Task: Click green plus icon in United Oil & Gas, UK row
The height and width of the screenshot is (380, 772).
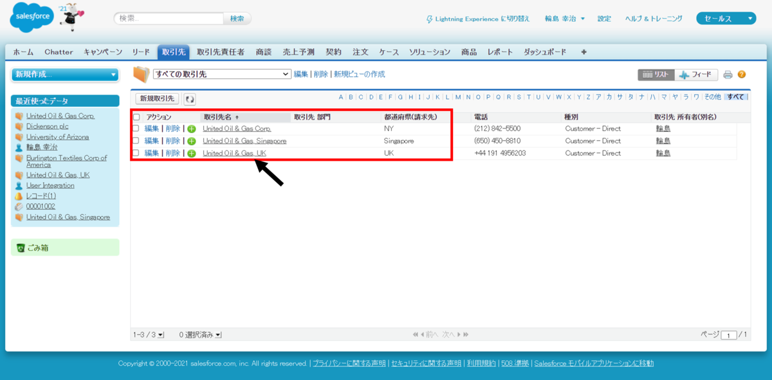Action: tap(192, 154)
